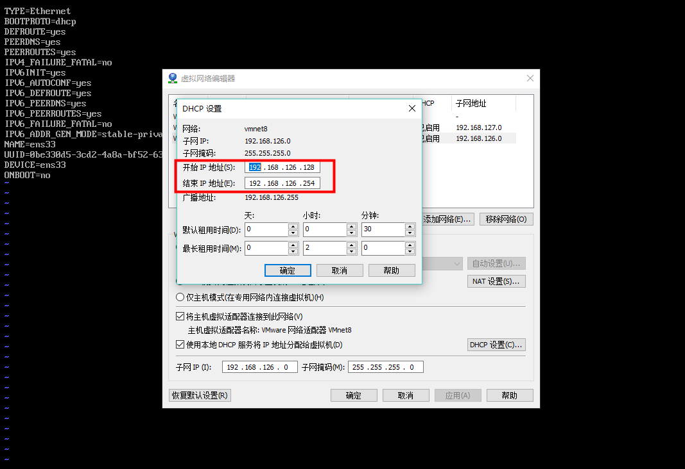Open NAT 设置(S)... button
This screenshot has height=469, width=685.
[496, 281]
